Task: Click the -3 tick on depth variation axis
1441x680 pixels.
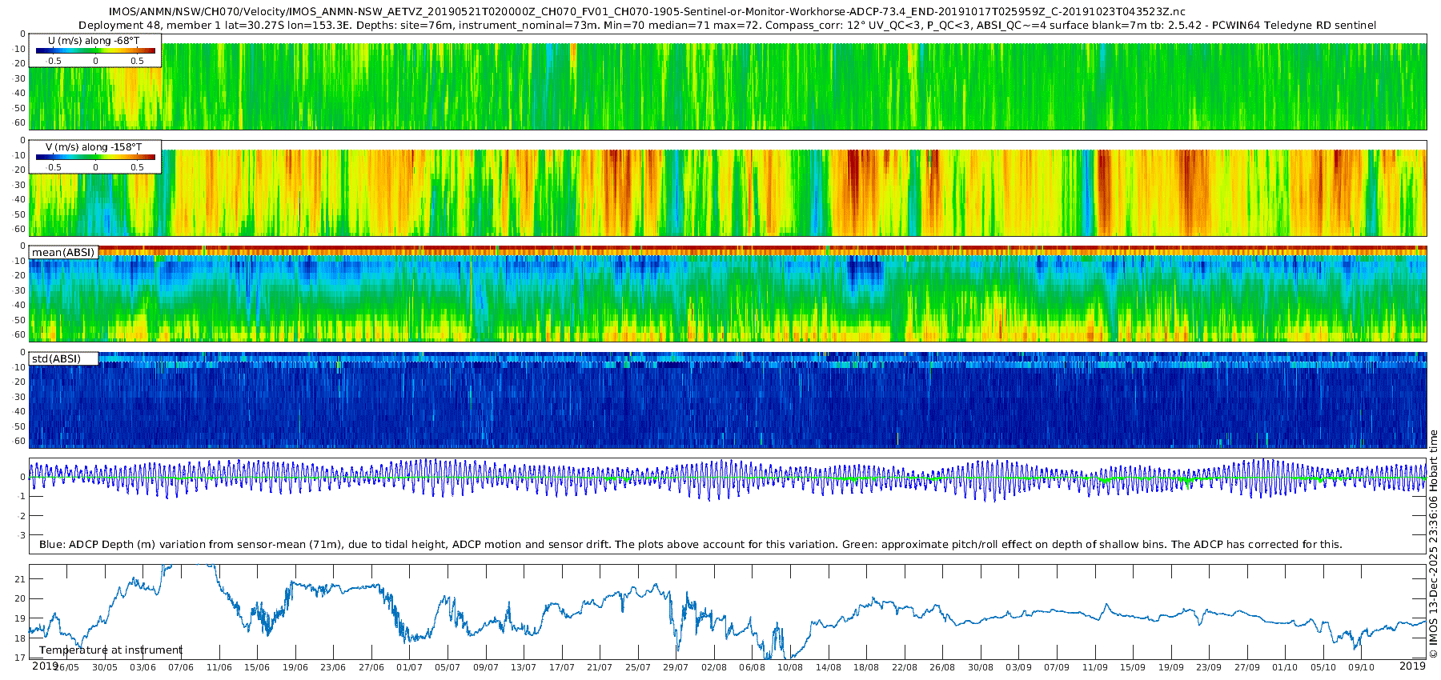Action: 21,535
